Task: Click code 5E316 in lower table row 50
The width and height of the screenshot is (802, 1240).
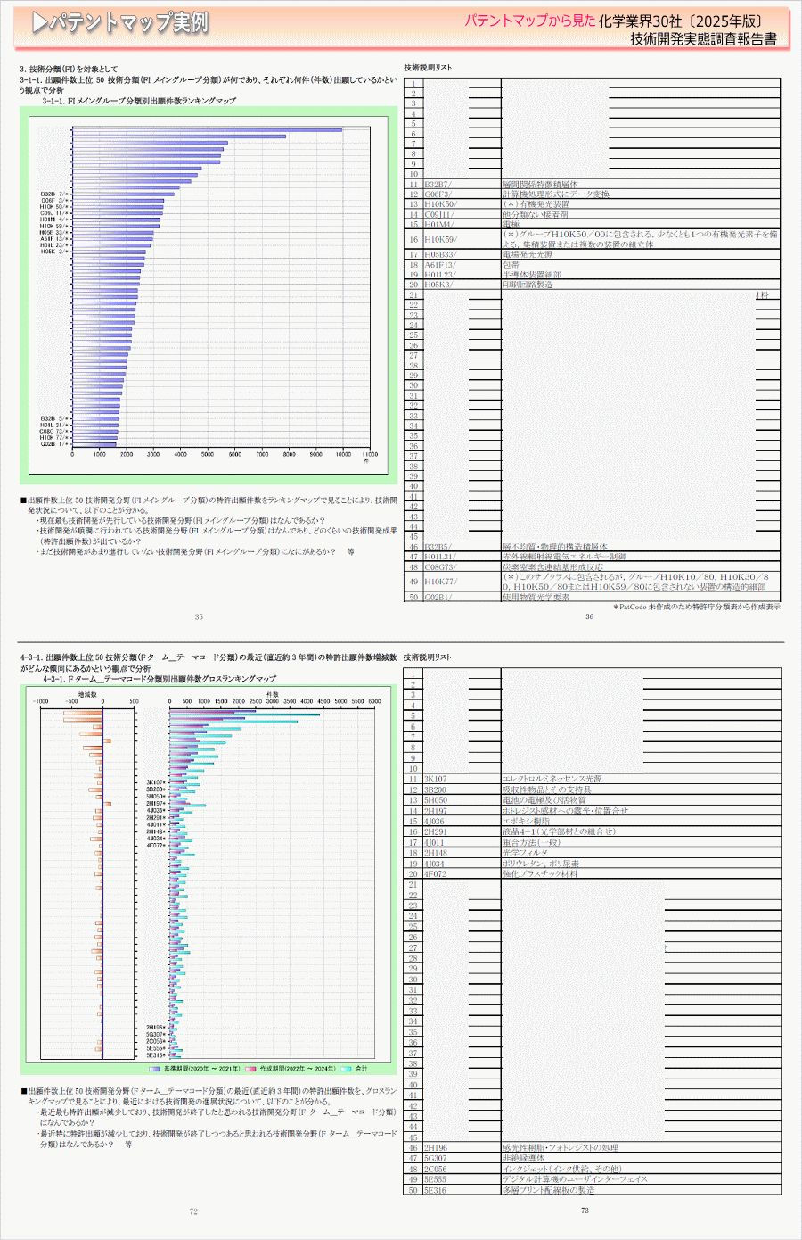Action: [436, 1190]
